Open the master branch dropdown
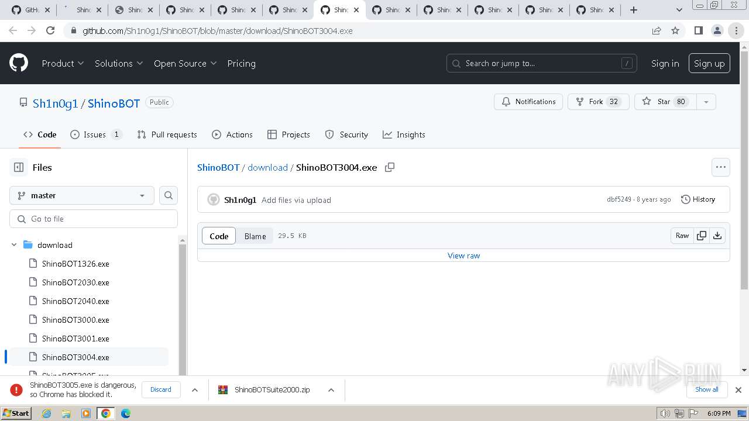Screen dimensions: 749x421 point(82,195)
